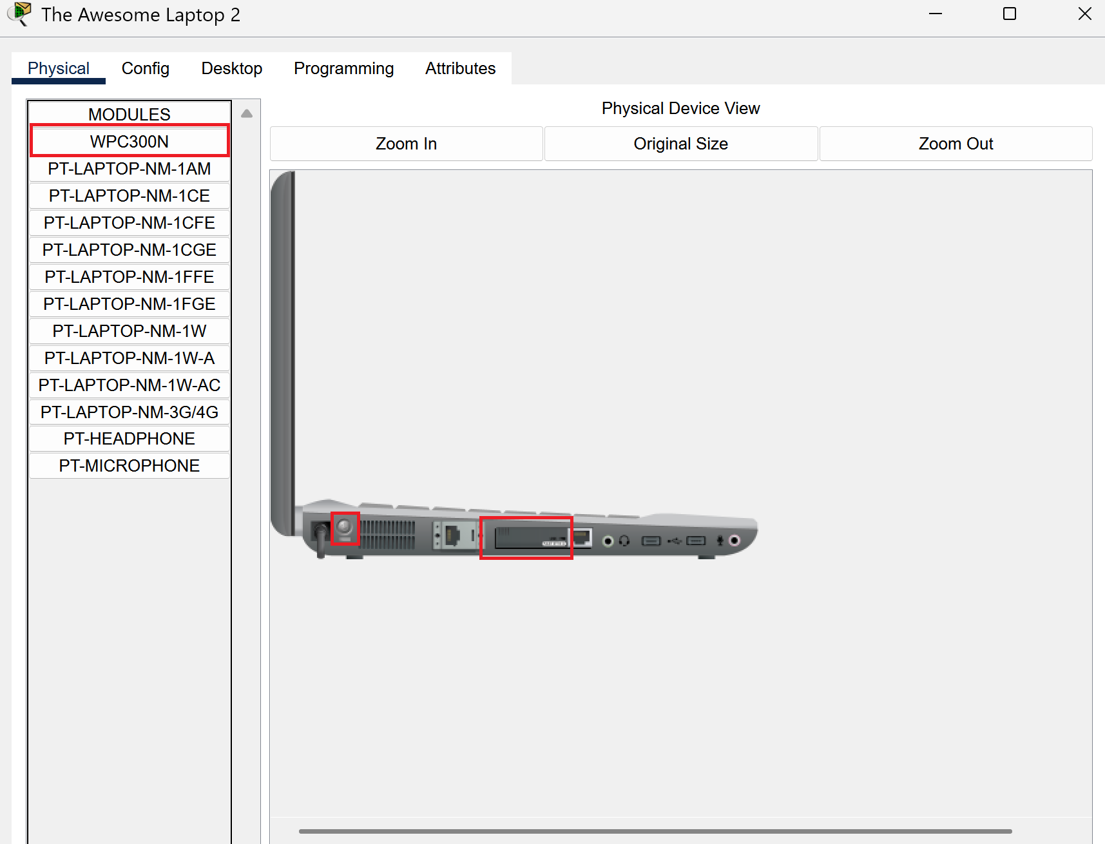Click the horizontal scrollbar of device view

655,831
